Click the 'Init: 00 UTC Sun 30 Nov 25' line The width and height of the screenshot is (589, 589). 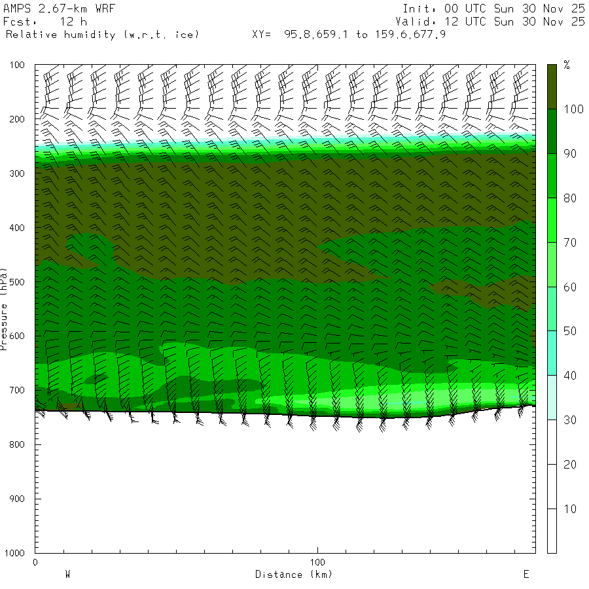(x=493, y=9)
